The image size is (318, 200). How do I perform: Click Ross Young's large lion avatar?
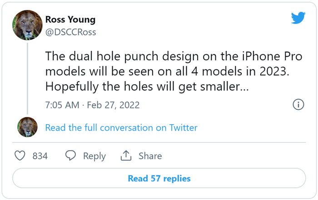tap(27, 26)
